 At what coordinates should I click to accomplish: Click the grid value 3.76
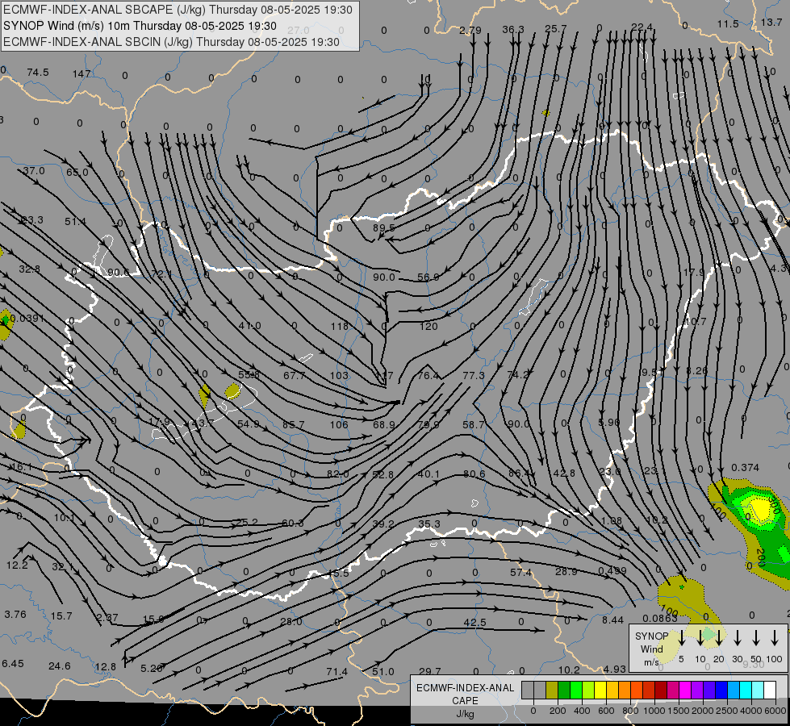(15, 614)
